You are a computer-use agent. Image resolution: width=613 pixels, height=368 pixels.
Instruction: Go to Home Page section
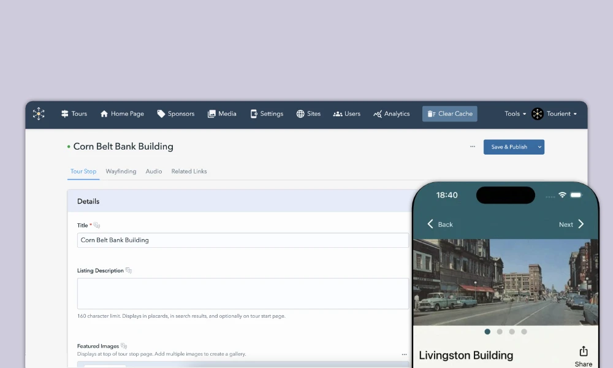(122, 114)
